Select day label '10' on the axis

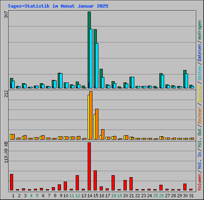pos(66,196)
